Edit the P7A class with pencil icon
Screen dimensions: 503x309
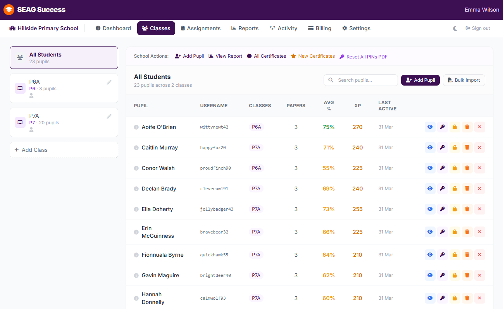(109, 116)
